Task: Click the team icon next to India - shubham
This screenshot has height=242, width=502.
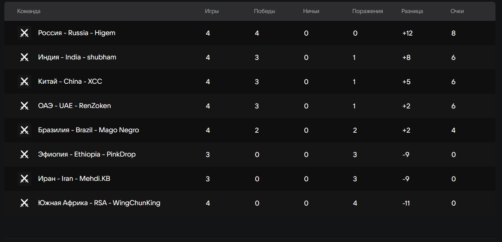Action: [24, 57]
